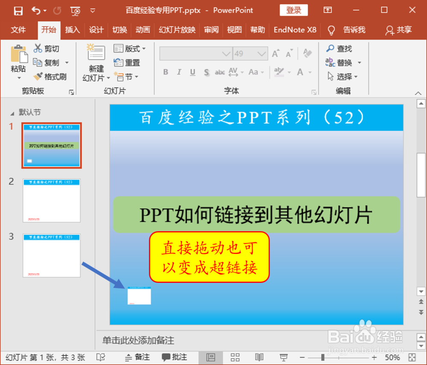Click the font color A swatch

[300, 72]
